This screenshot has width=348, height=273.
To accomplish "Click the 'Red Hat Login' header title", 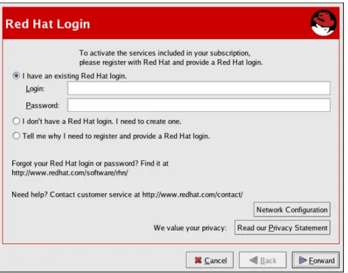I will point(47,24).
